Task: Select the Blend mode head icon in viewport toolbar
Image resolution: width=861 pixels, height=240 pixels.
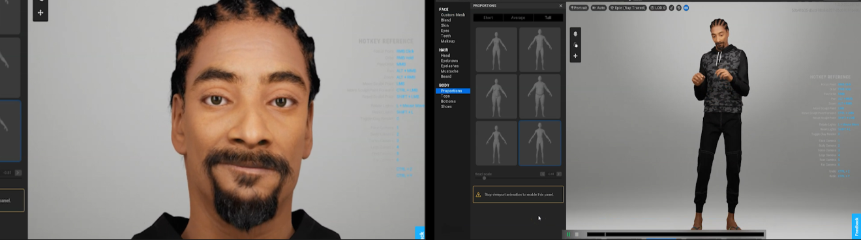Action: click(575, 34)
